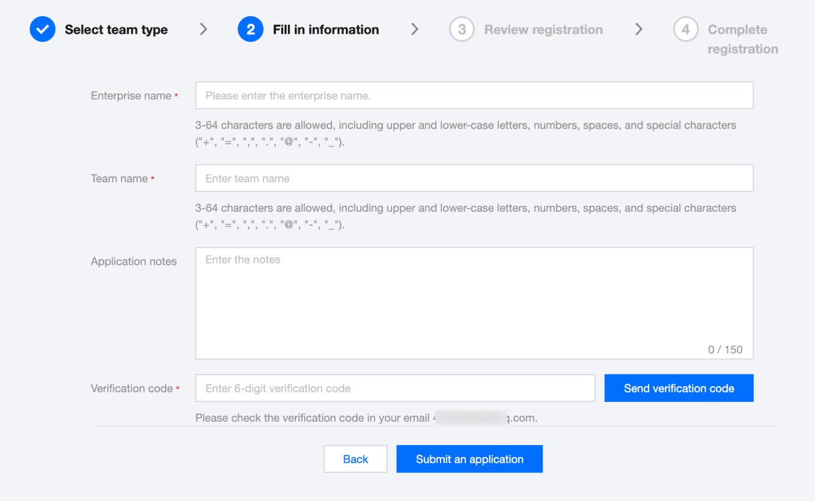815x501 pixels.
Task: Focus the 6-digit verification code field
Action: (x=395, y=388)
